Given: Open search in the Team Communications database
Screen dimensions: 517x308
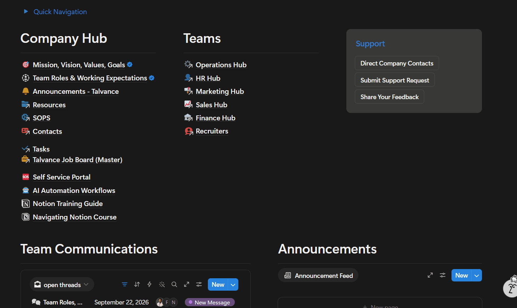Looking at the screenshot, I should click(x=174, y=284).
